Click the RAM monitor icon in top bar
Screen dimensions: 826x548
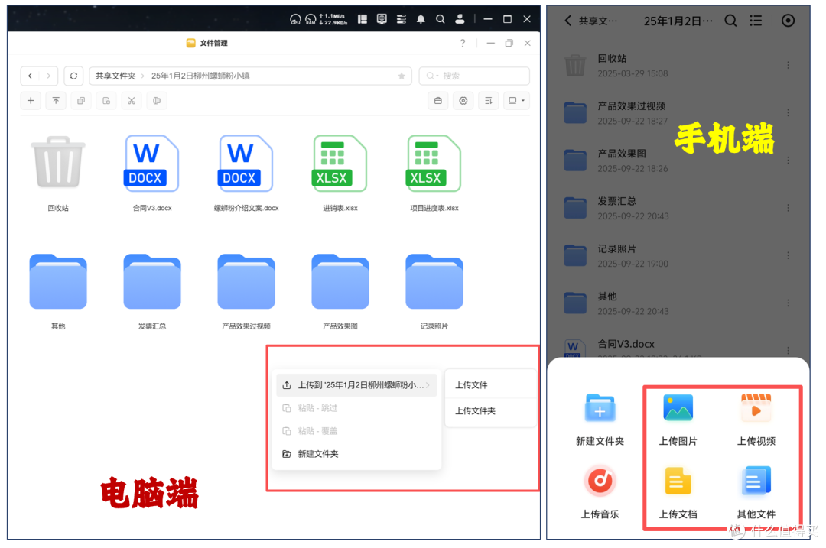[311, 19]
